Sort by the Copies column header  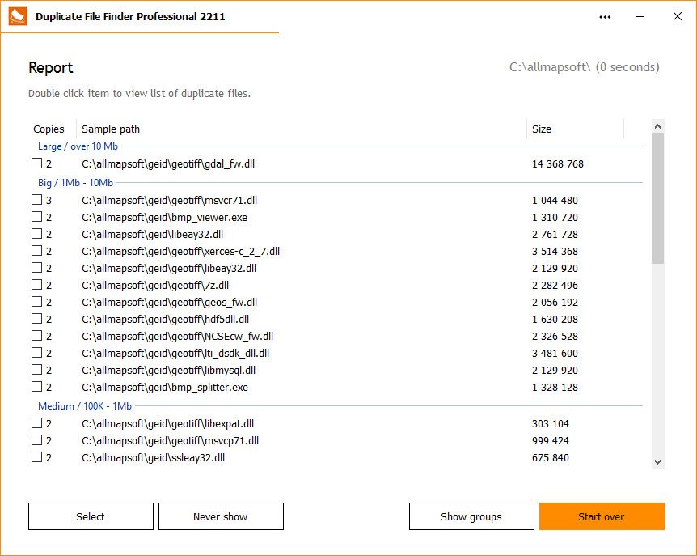tap(49, 129)
